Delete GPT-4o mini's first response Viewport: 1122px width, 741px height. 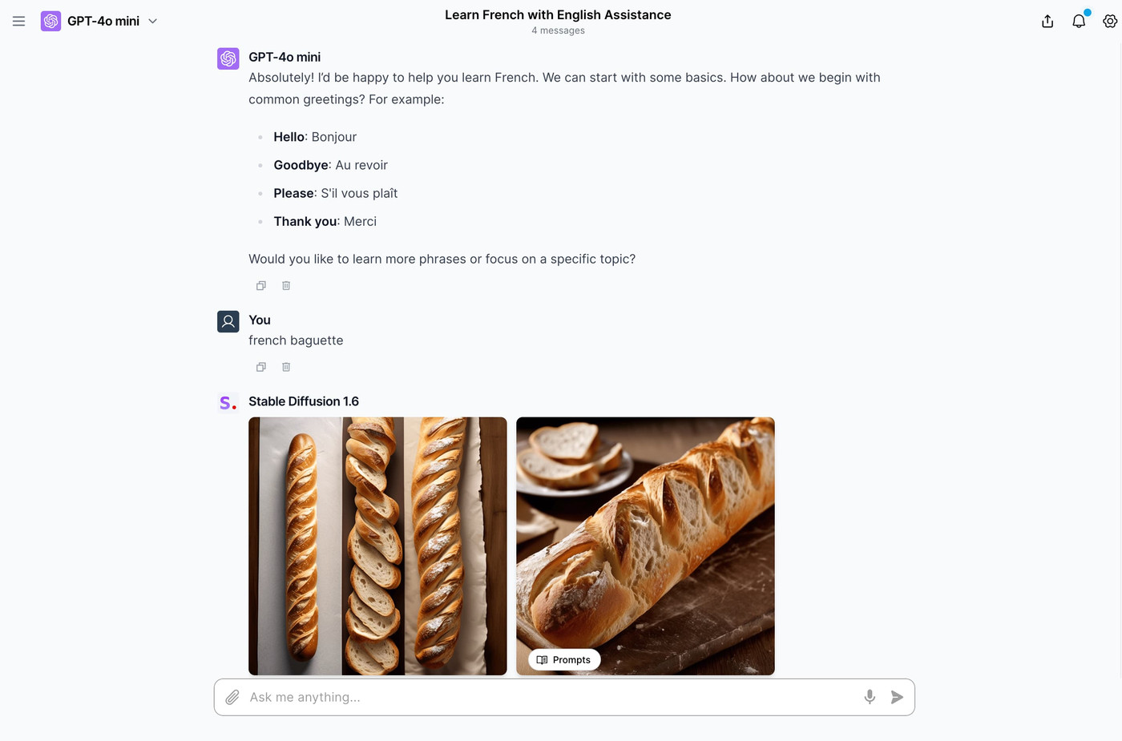tap(285, 285)
